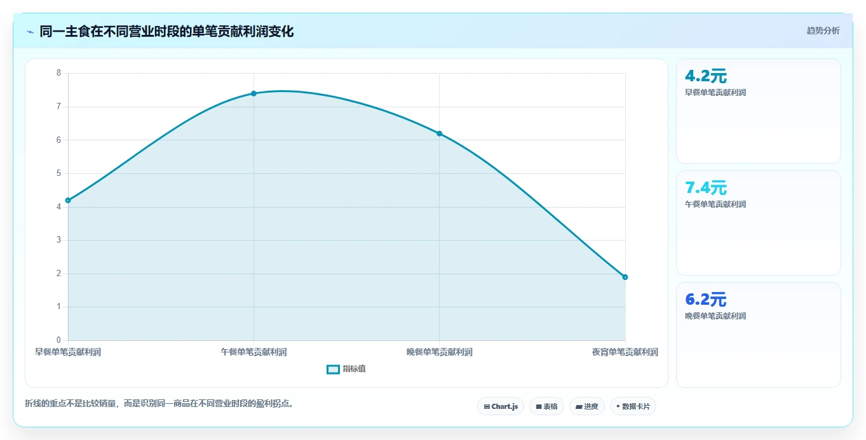Click the y-axis label 0
This screenshot has width=866, height=440.
[59, 340]
